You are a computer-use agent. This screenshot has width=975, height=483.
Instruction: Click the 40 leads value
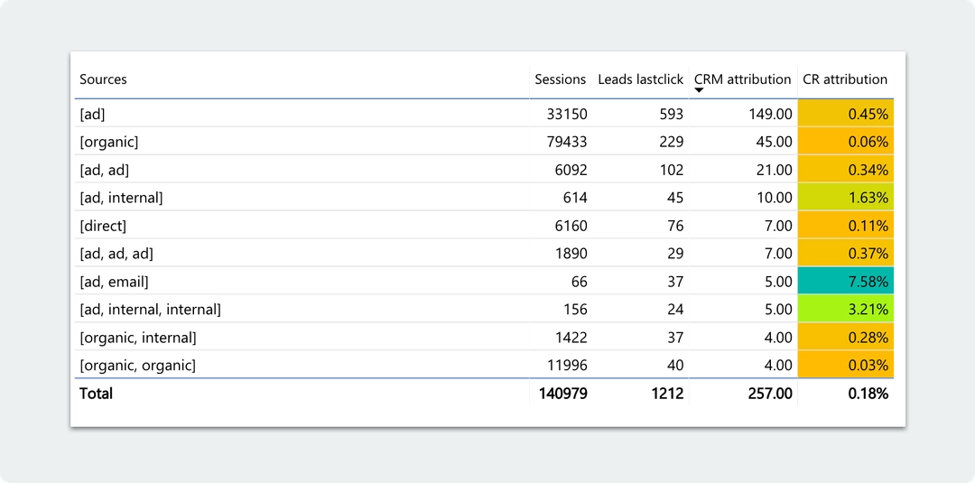[675, 366]
